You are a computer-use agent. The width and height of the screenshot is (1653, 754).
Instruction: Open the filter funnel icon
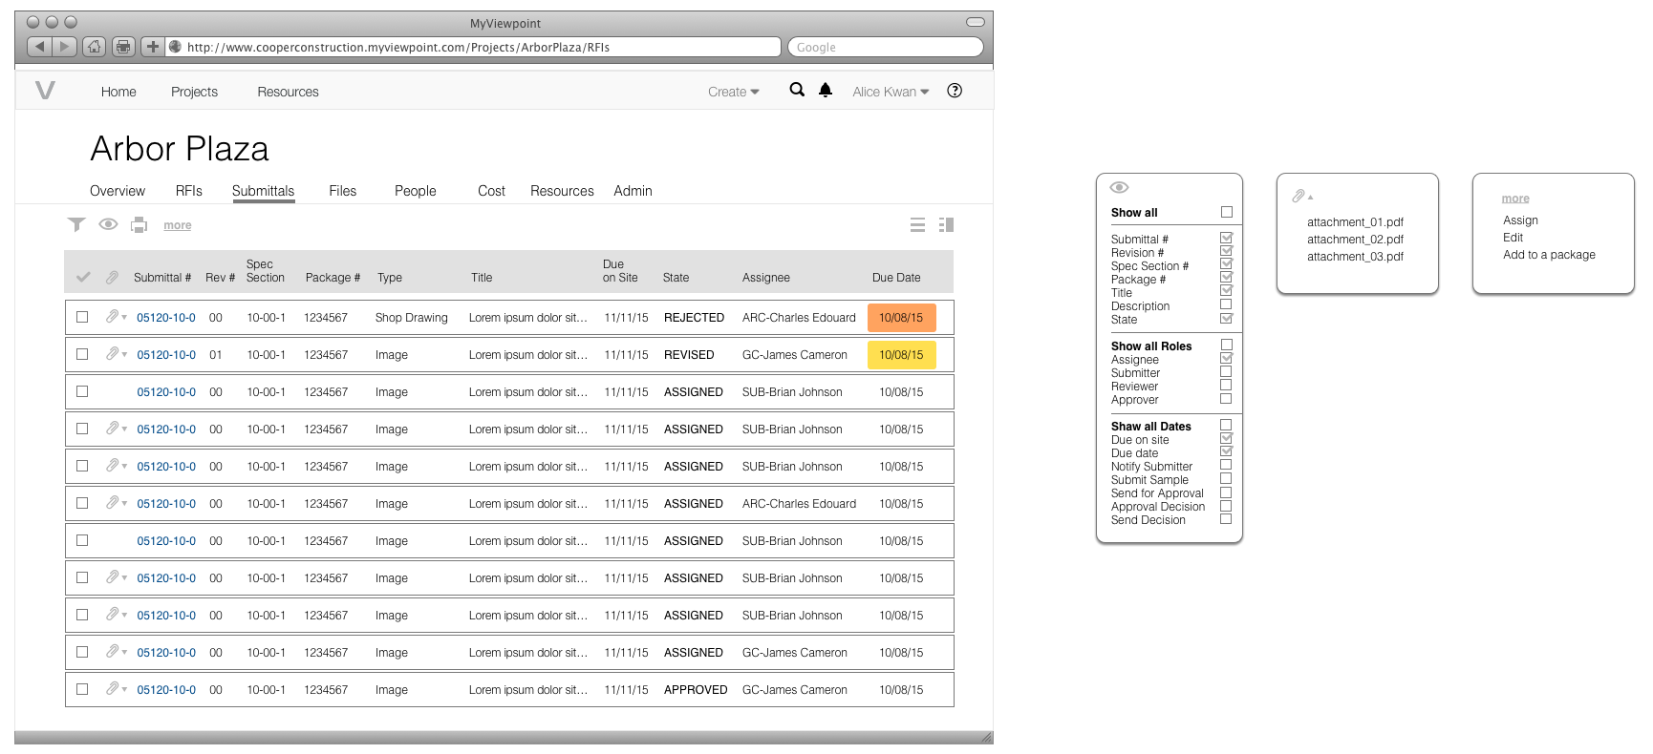[x=76, y=224]
